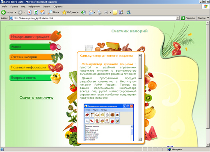Click the Mail envelope icon
This screenshot has height=152, width=210.
[91, 12]
